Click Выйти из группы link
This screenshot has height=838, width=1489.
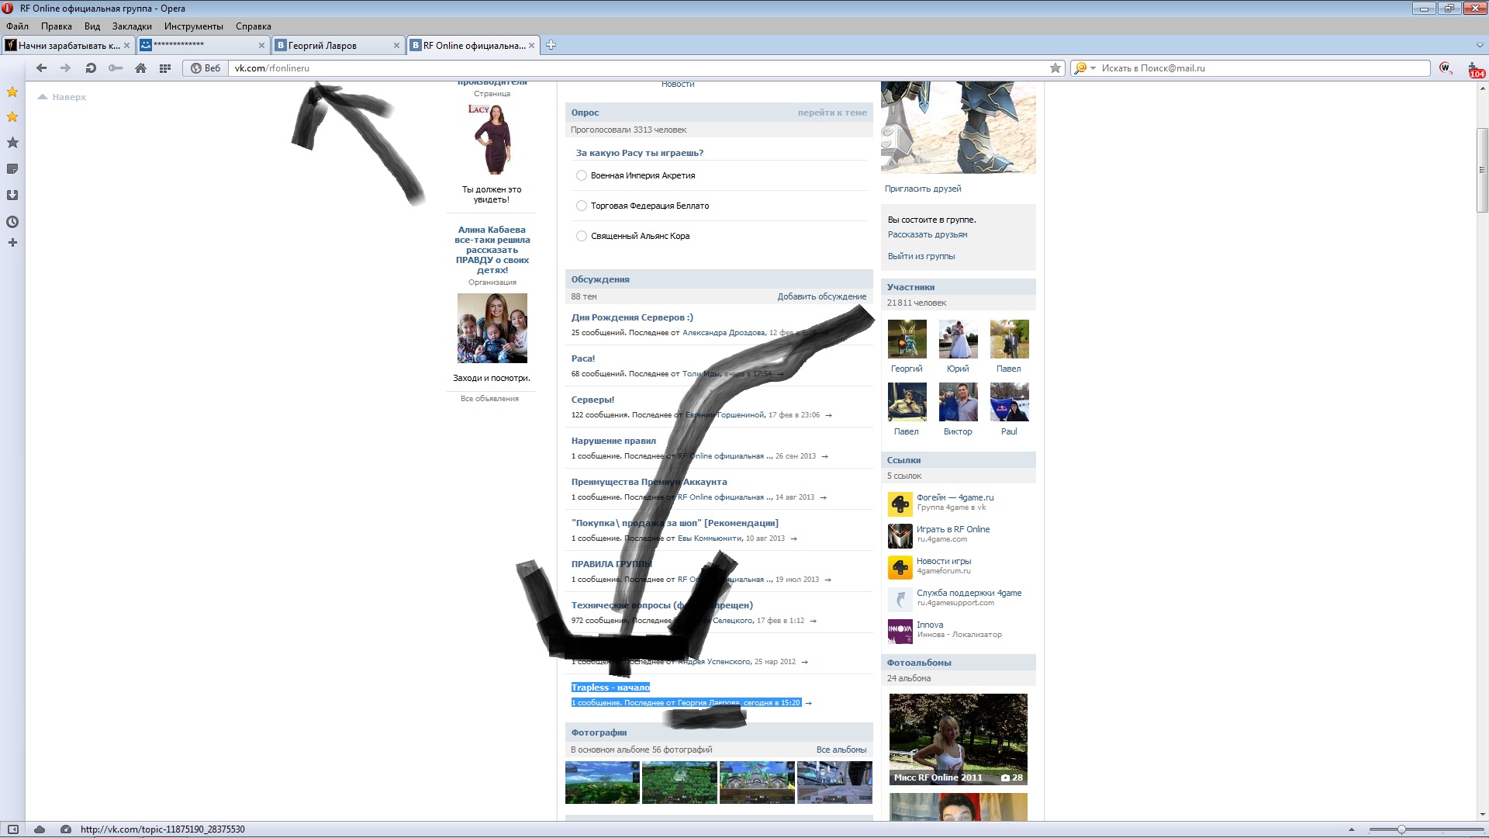coord(921,256)
